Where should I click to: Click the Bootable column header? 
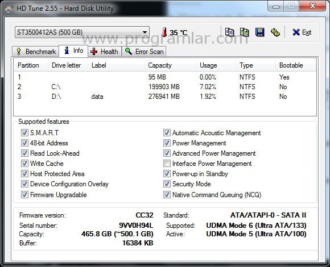click(x=296, y=65)
